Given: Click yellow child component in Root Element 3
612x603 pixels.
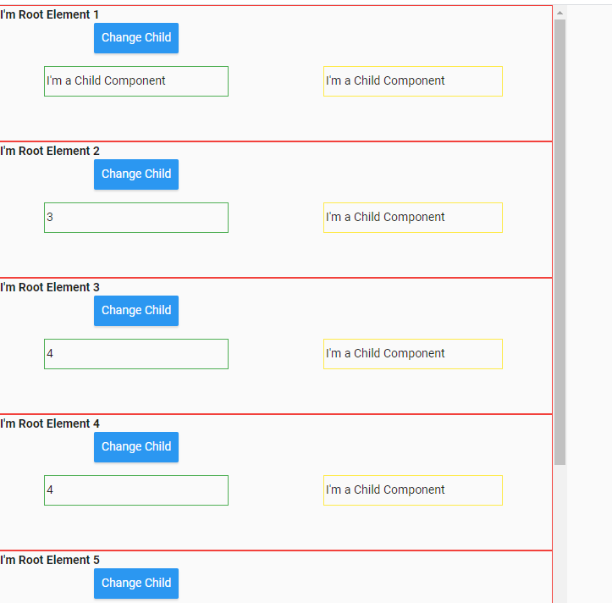Looking at the screenshot, I should tap(412, 354).
